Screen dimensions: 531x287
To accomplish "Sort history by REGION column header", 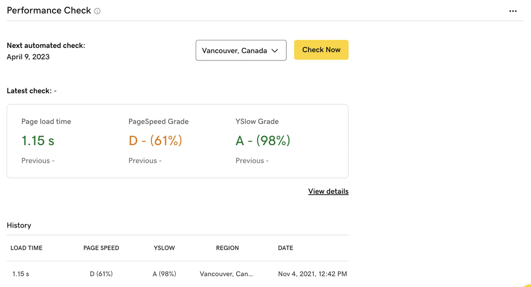I will tap(227, 248).
